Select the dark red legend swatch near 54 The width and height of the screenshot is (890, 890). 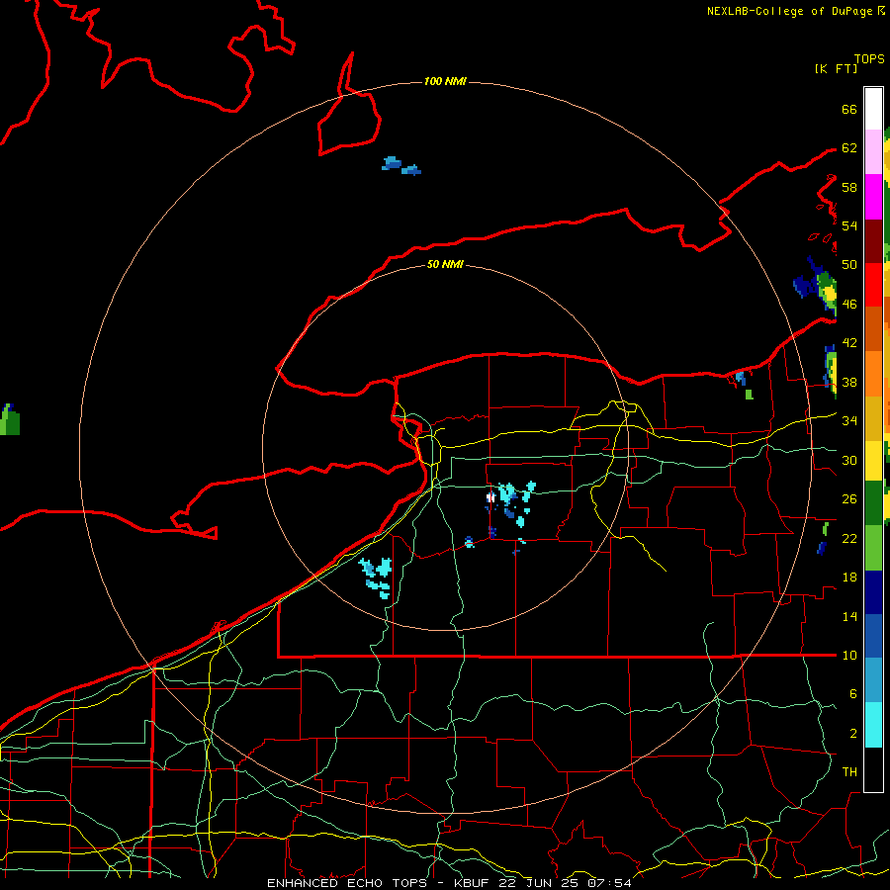pyautogui.click(x=873, y=241)
